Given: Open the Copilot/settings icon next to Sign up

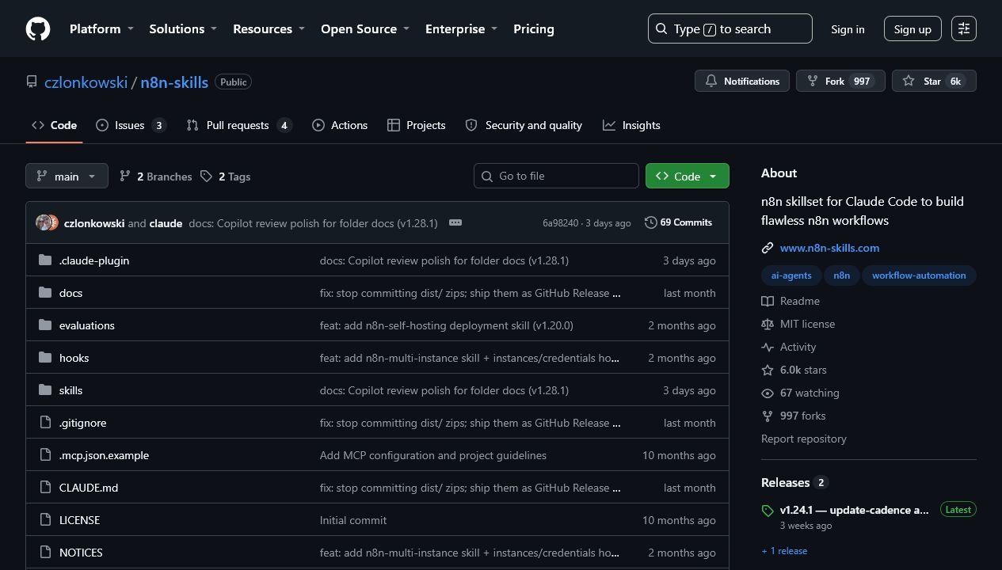Looking at the screenshot, I should 964,29.
